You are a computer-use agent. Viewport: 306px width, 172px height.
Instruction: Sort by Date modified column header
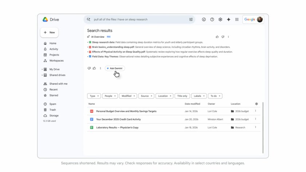click(192, 104)
